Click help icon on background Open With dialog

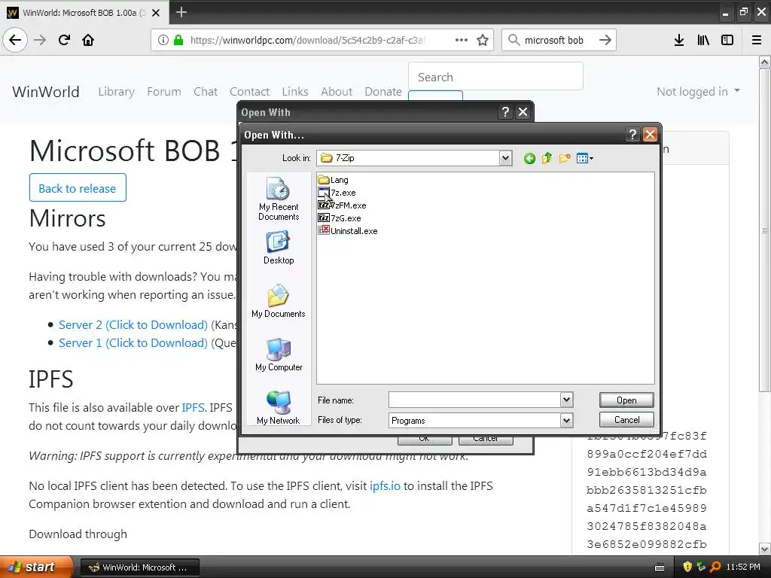point(505,112)
